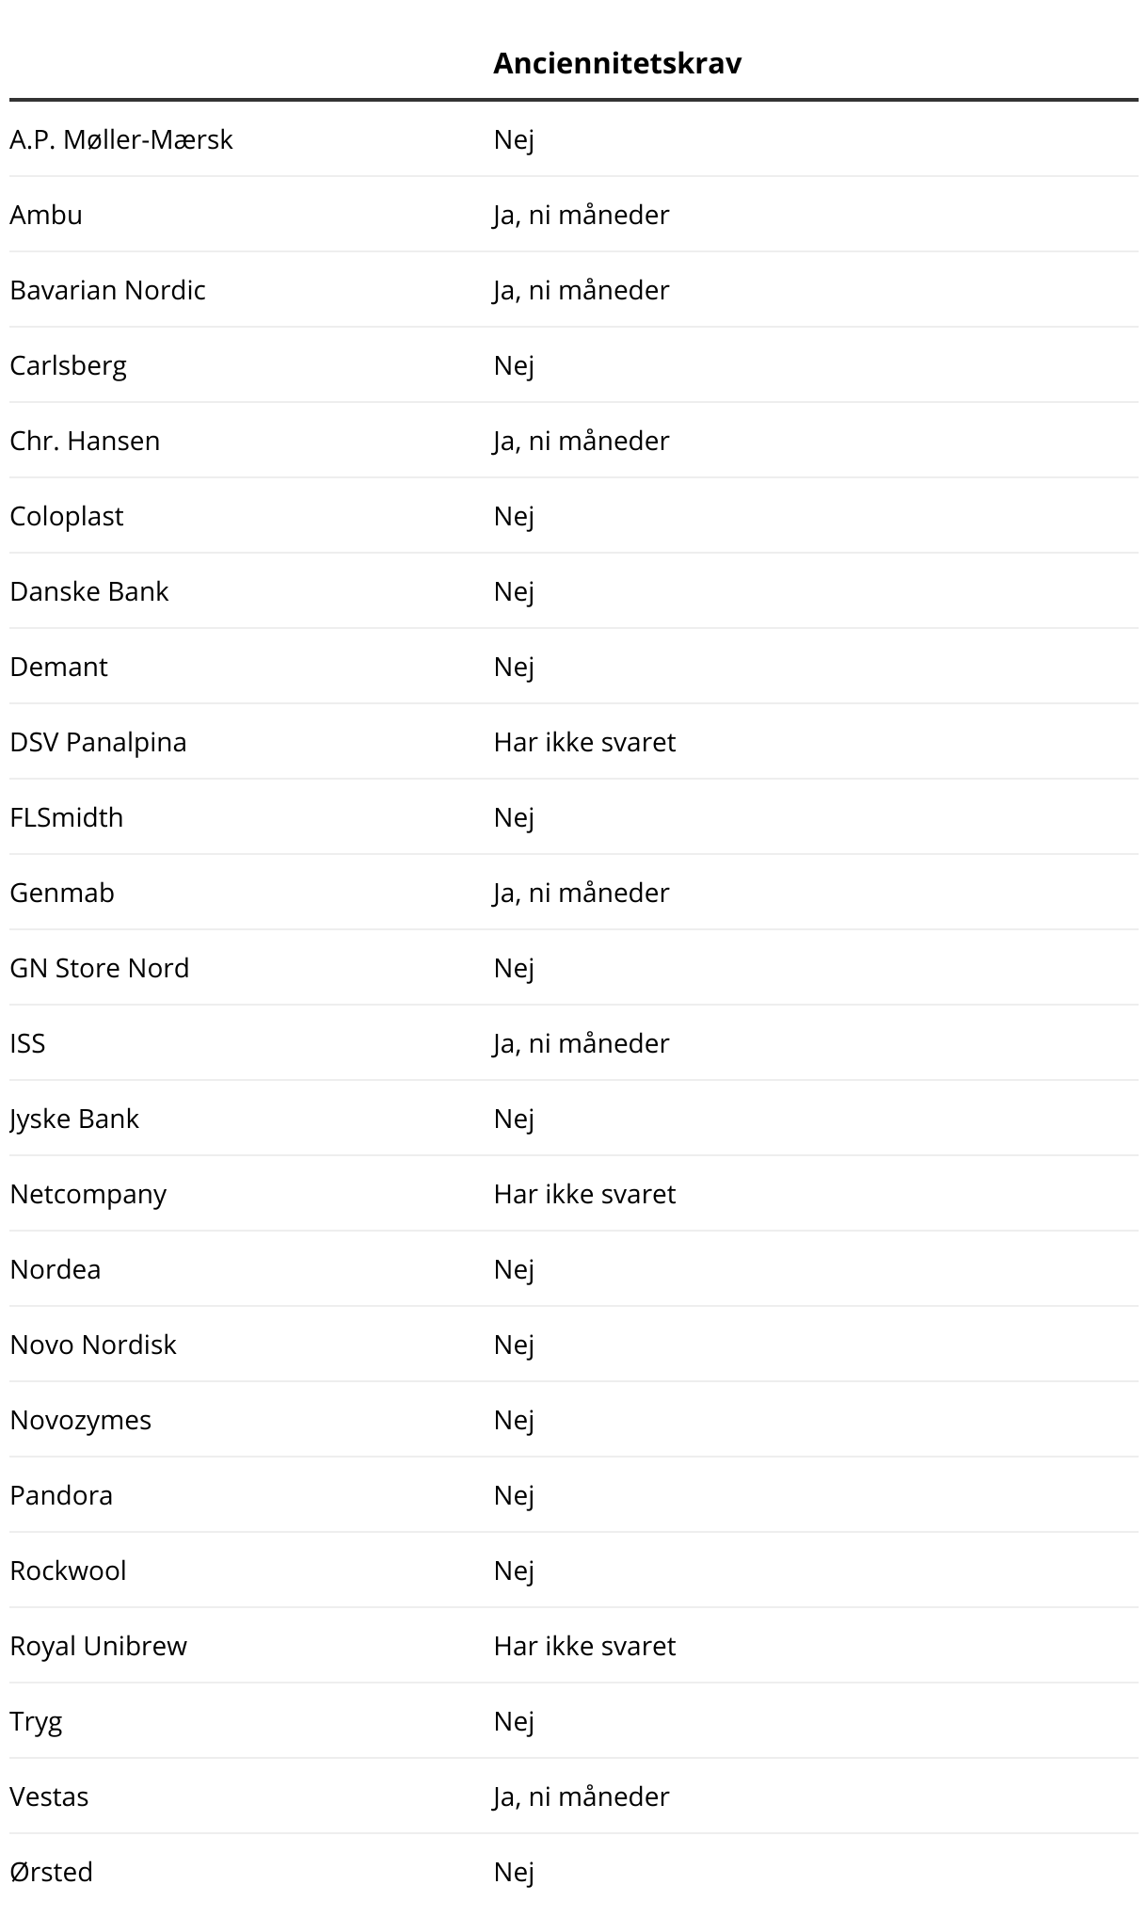The height and width of the screenshot is (1917, 1148).
Task: Click the Ambu row label
Action: (x=46, y=215)
